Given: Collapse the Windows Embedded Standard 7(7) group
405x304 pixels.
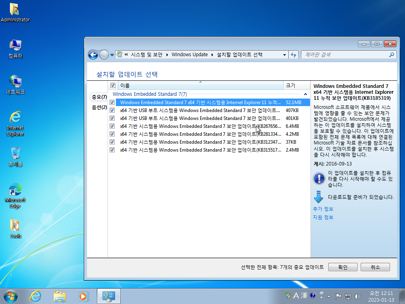Looking at the screenshot, I should coord(305,94).
